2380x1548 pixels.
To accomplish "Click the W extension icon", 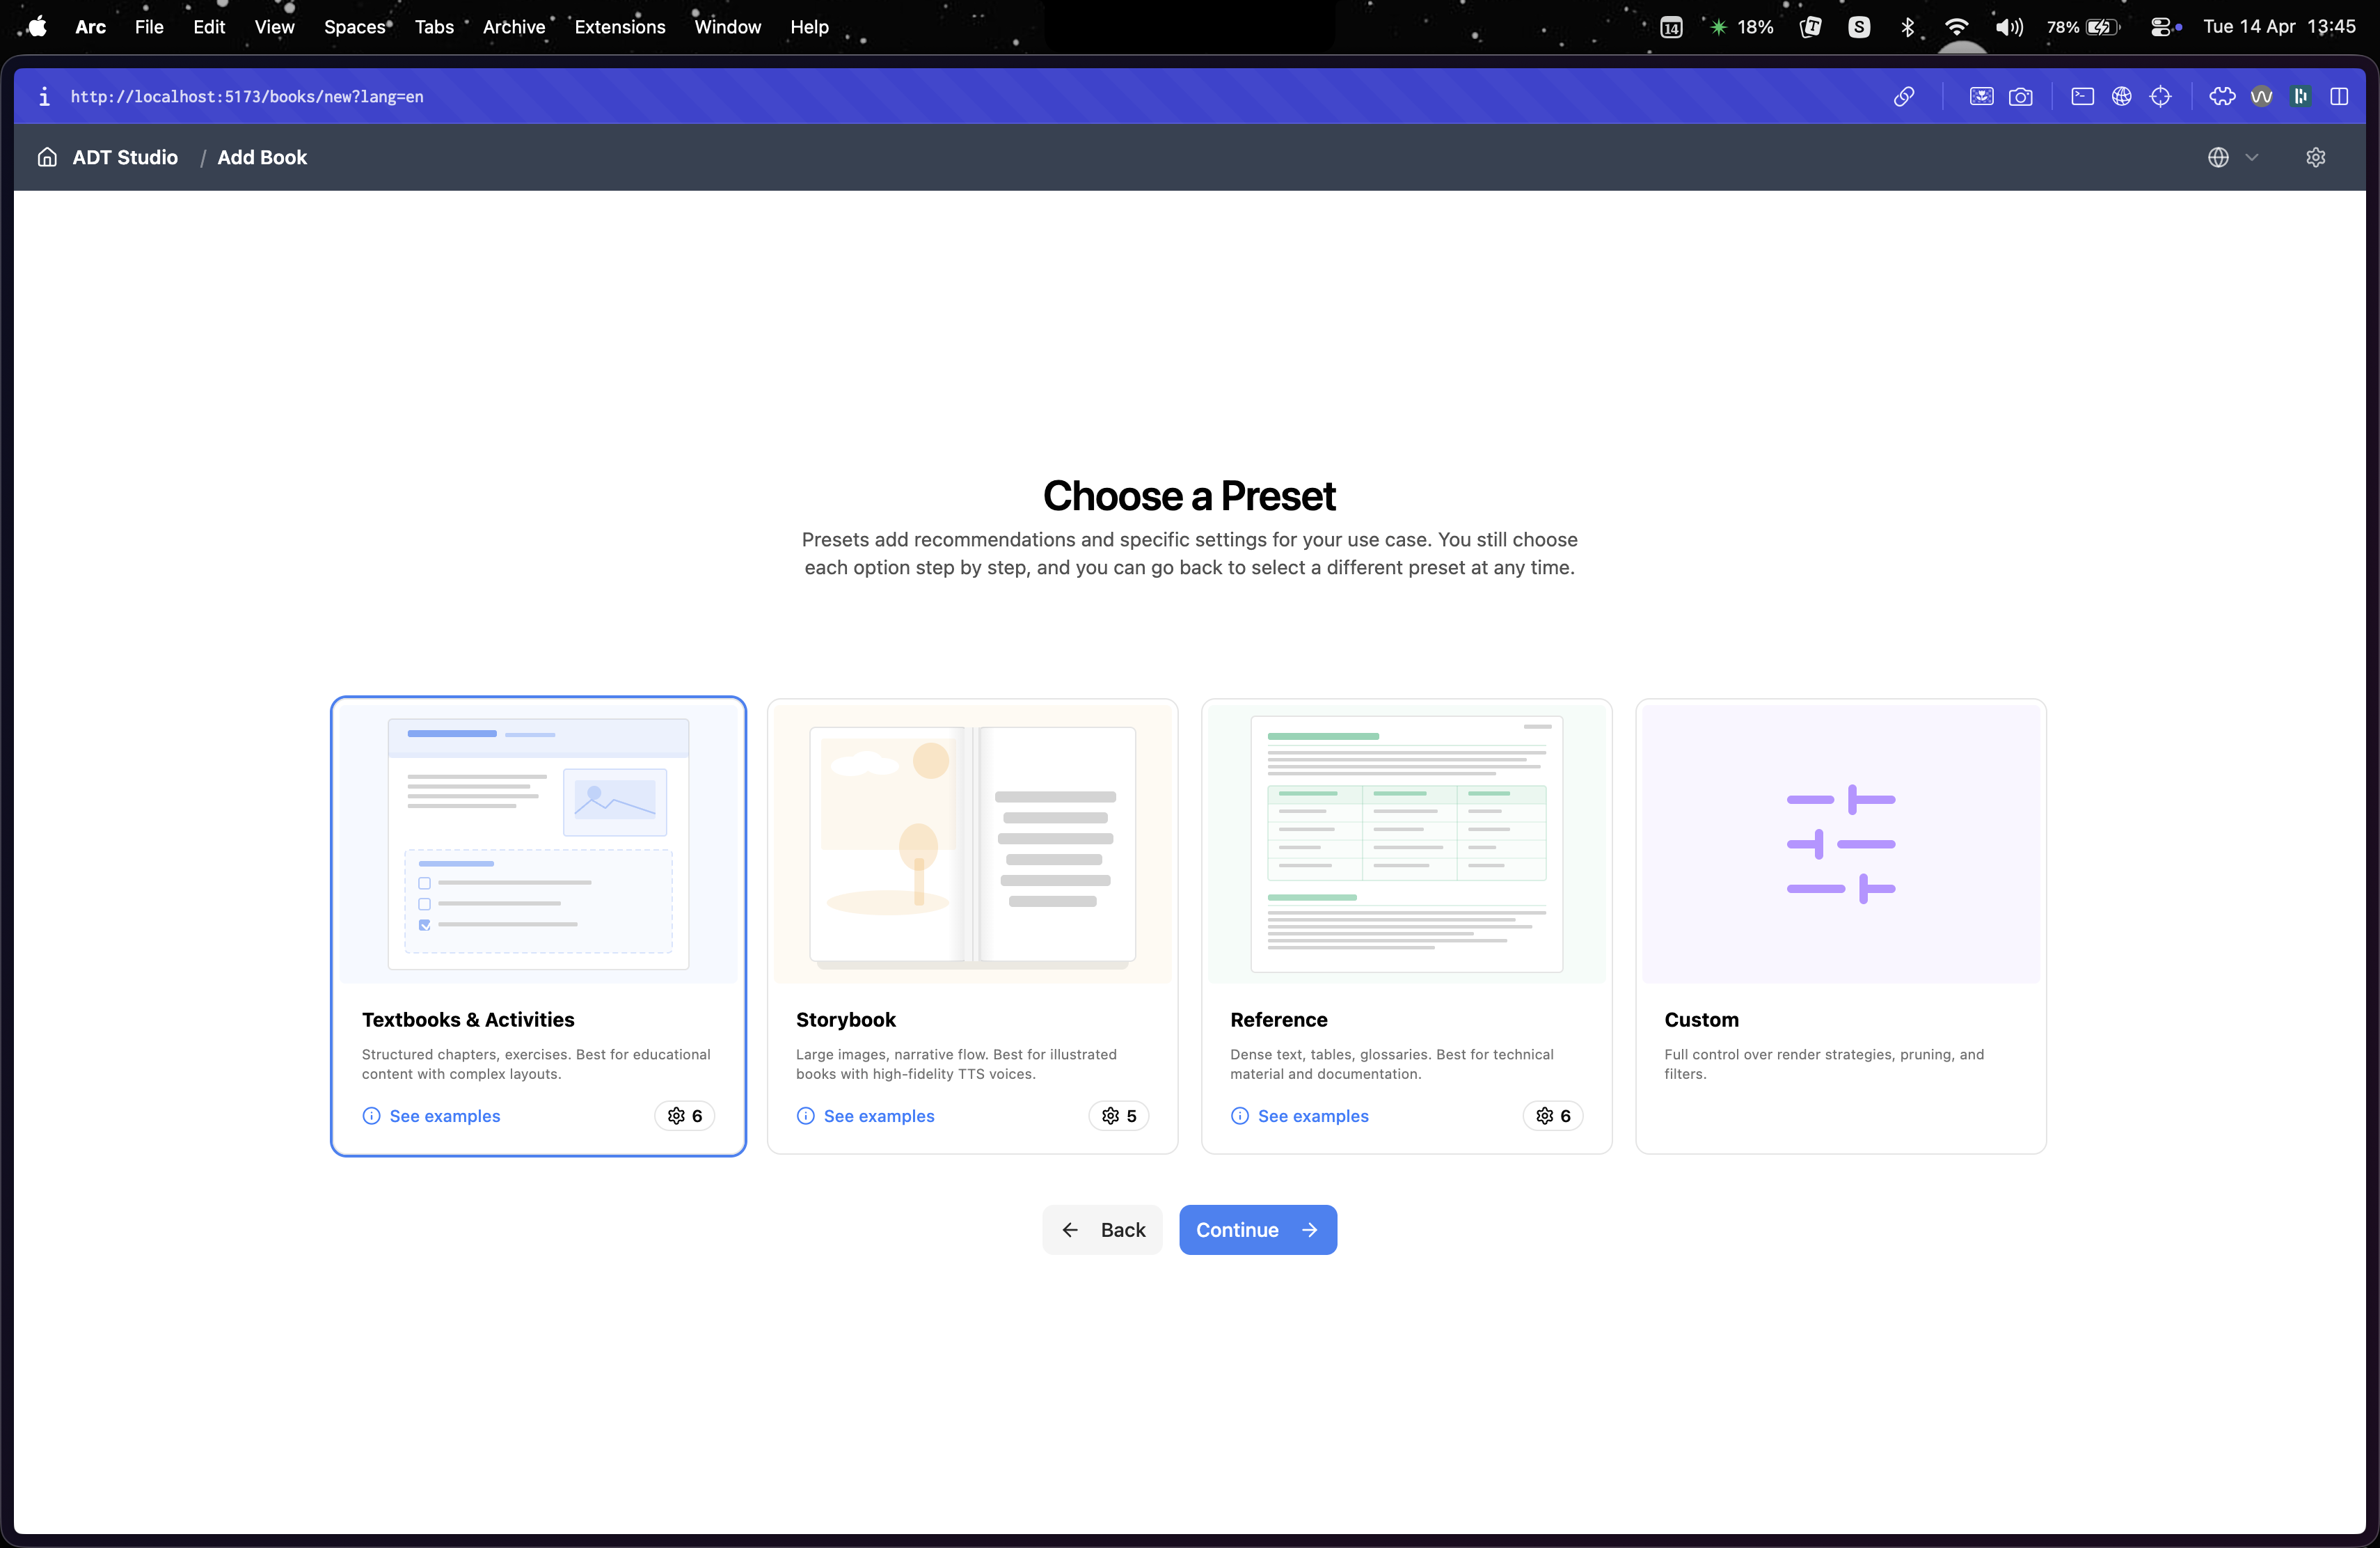I will point(2261,96).
